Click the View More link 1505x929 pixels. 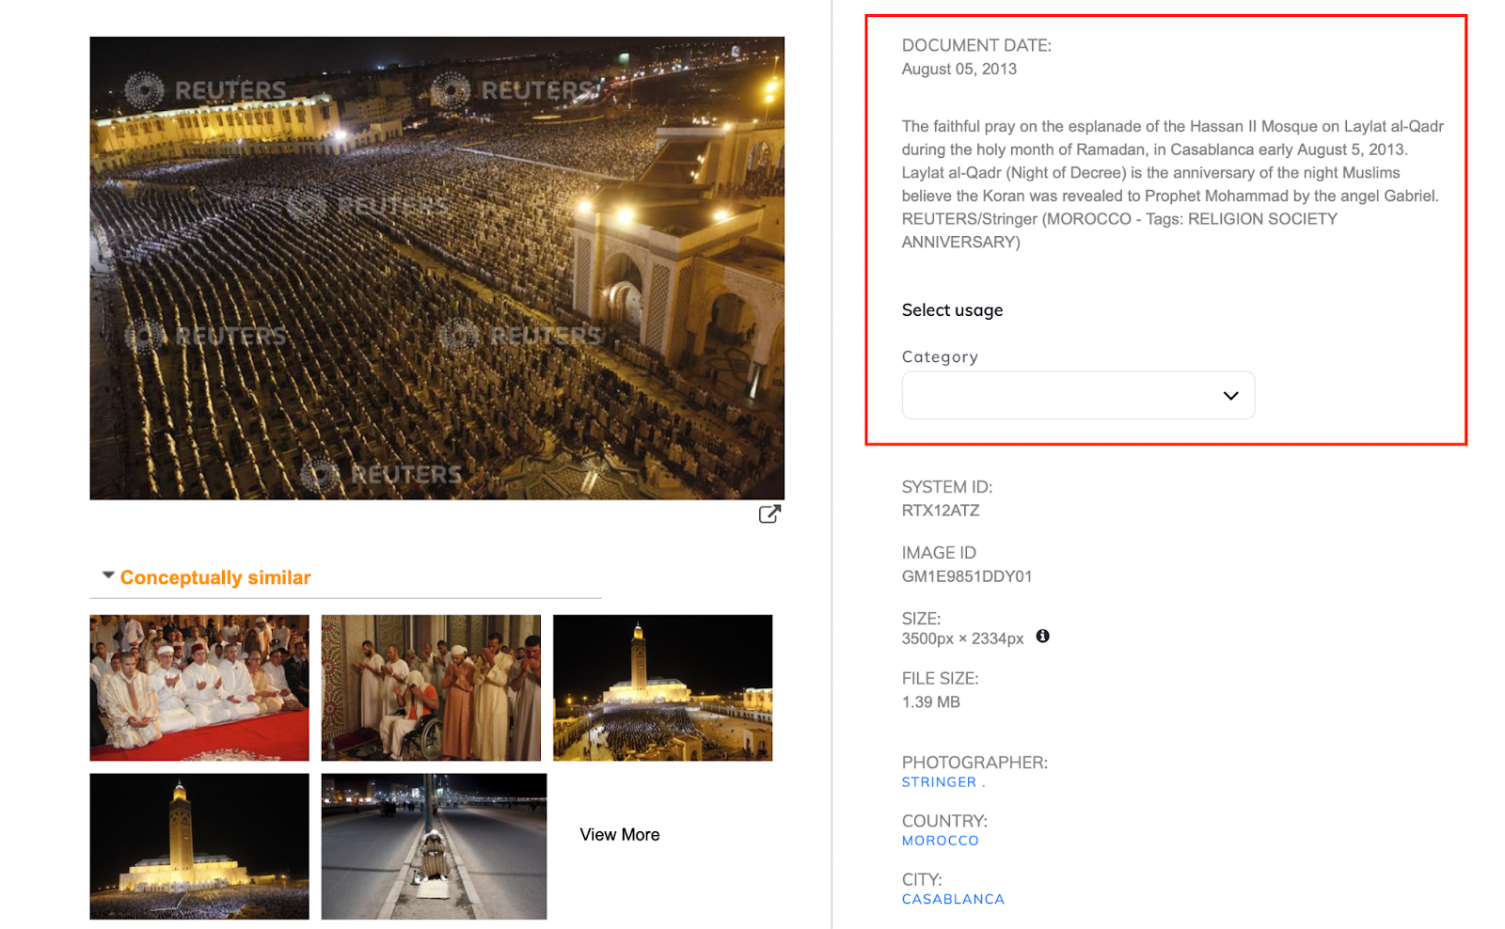620,835
